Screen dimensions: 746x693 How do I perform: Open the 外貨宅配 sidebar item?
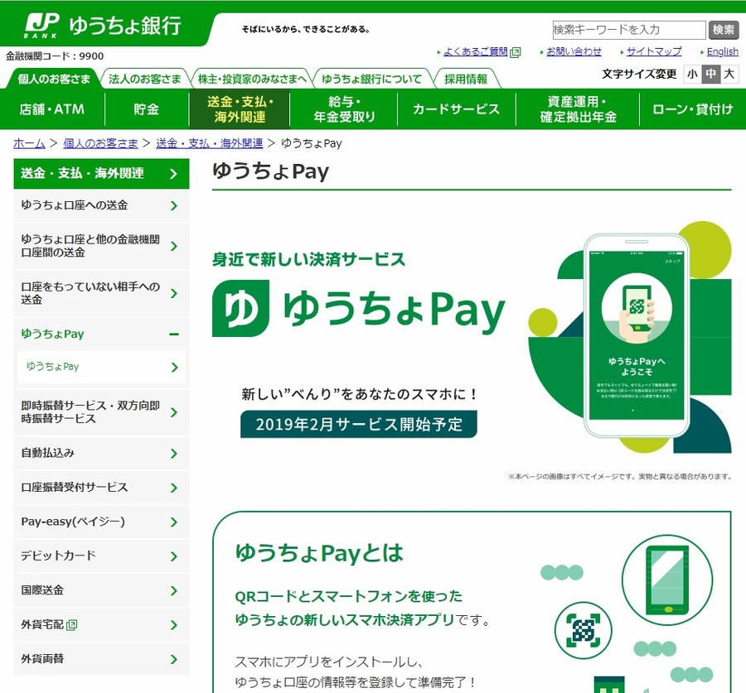click(x=101, y=625)
